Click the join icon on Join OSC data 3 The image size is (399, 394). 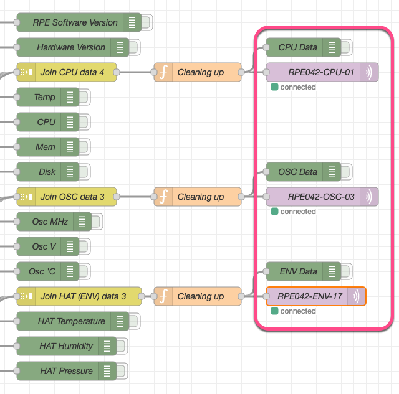pyautogui.click(x=26, y=197)
